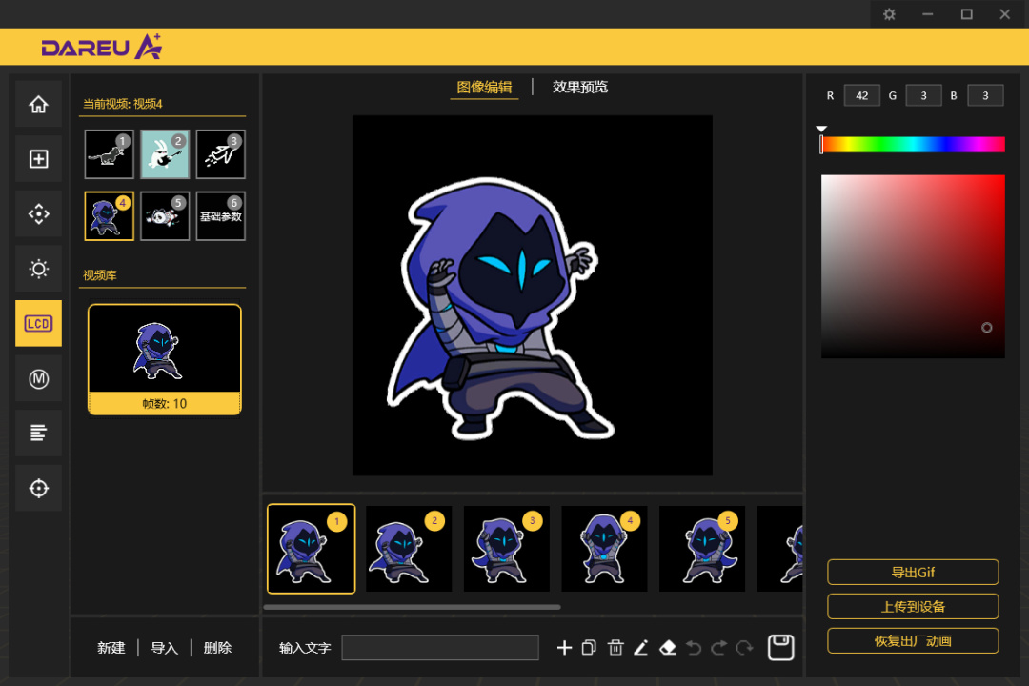The image size is (1029, 686).
Task: Click the 视频库 heading
Action: (100, 275)
